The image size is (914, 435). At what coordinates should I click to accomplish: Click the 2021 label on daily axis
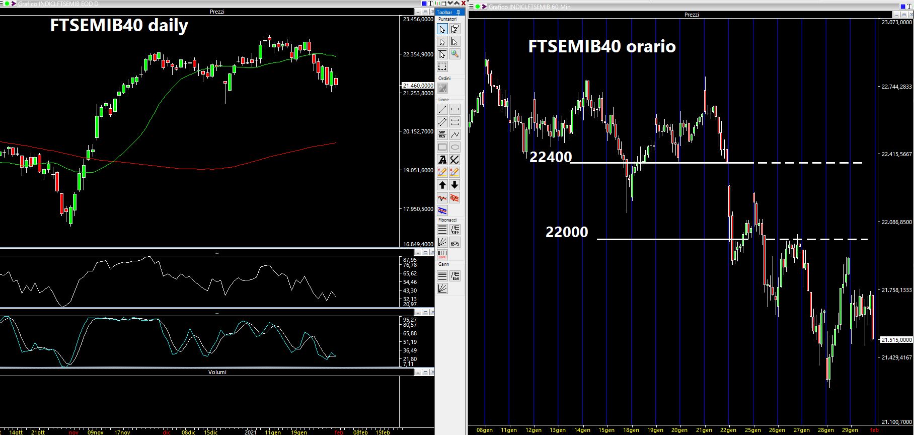[x=252, y=432]
